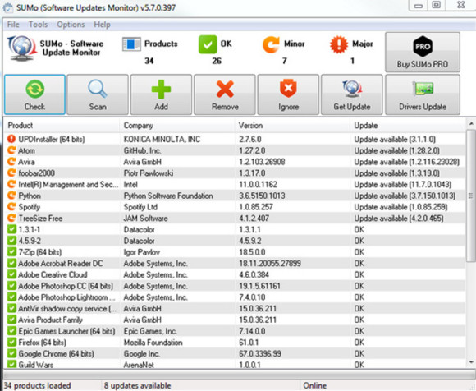
Task: Click the 'Online' status bar entry
Action: coord(315,385)
